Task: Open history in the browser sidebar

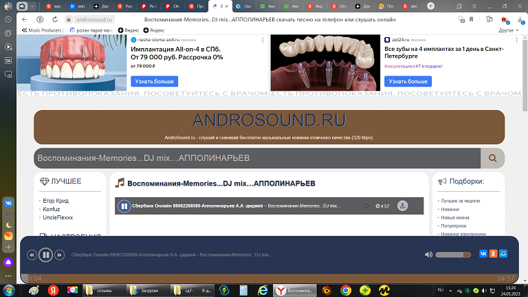Action: (8, 19)
